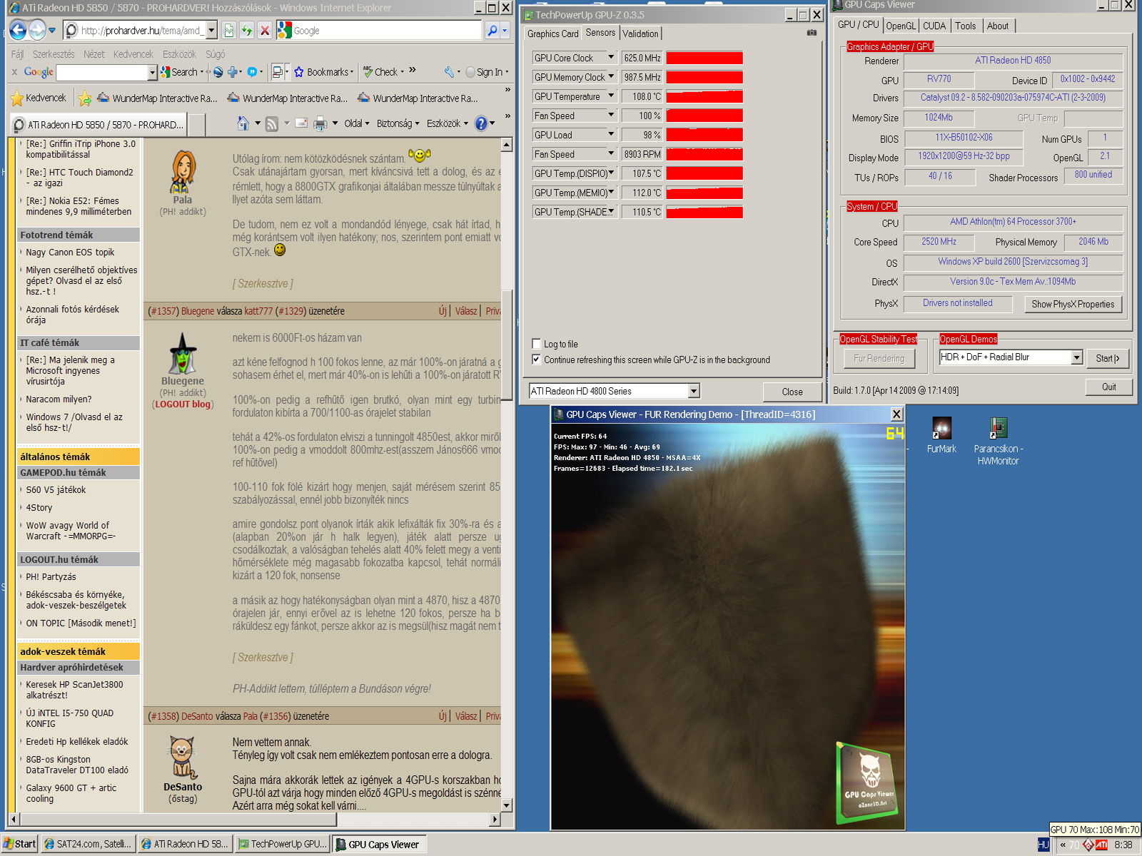
Task: Click the Google toolbar blue plus share icon
Action: [x=233, y=72]
